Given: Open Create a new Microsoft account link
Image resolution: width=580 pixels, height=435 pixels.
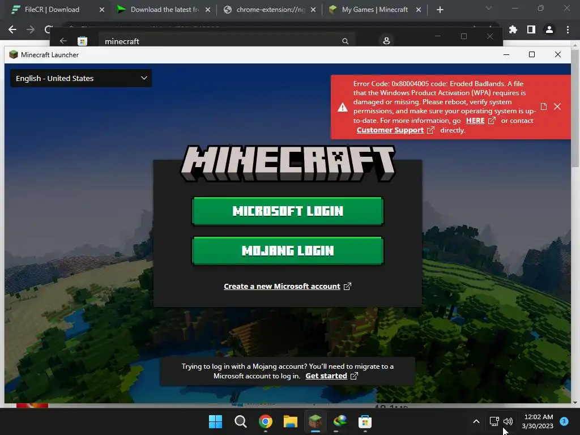Looking at the screenshot, I should click(287, 286).
